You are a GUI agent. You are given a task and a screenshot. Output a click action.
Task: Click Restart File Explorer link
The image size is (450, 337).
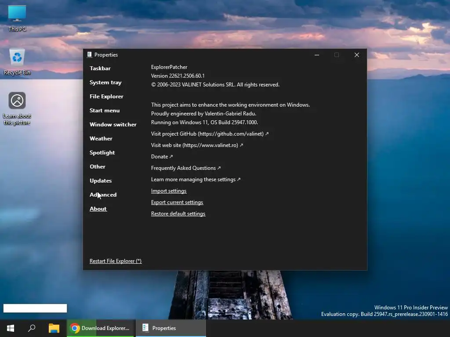click(116, 261)
